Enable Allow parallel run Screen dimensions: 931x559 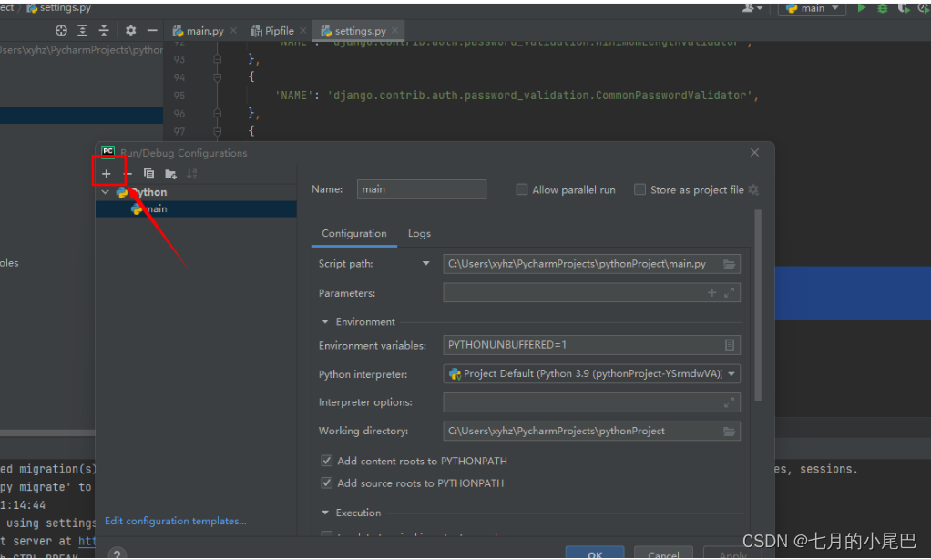pos(522,190)
